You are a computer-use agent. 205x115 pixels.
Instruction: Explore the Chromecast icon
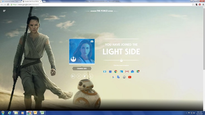[x=121, y=72]
